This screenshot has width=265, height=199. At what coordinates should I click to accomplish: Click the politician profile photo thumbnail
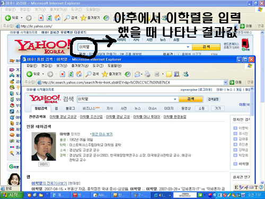click(x=43, y=146)
